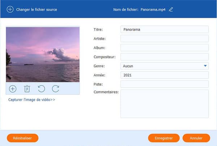Add a cover image with the plus icon
217x146 pixels.
[13, 89]
